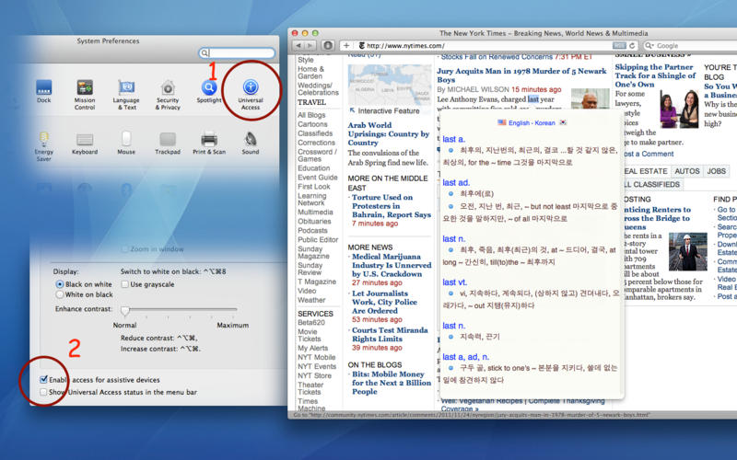Click the man in hard hat photo
737x460 pixels.
(687, 252)
